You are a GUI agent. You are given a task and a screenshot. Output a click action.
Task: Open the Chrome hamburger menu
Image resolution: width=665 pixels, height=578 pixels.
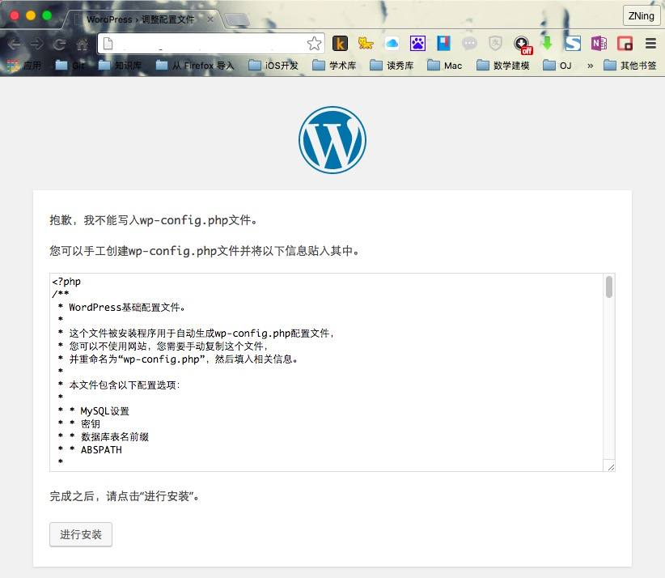point(650,43)
